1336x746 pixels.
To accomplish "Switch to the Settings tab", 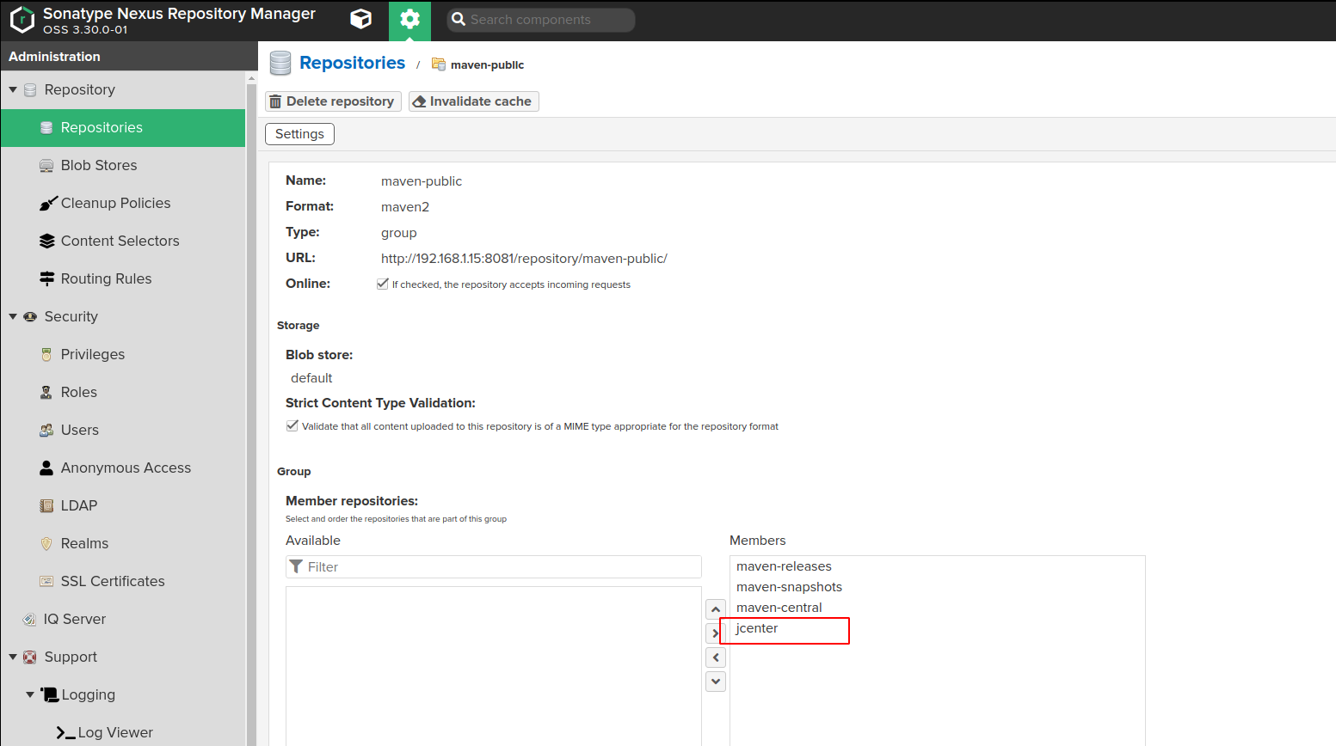I will point(299,134).
